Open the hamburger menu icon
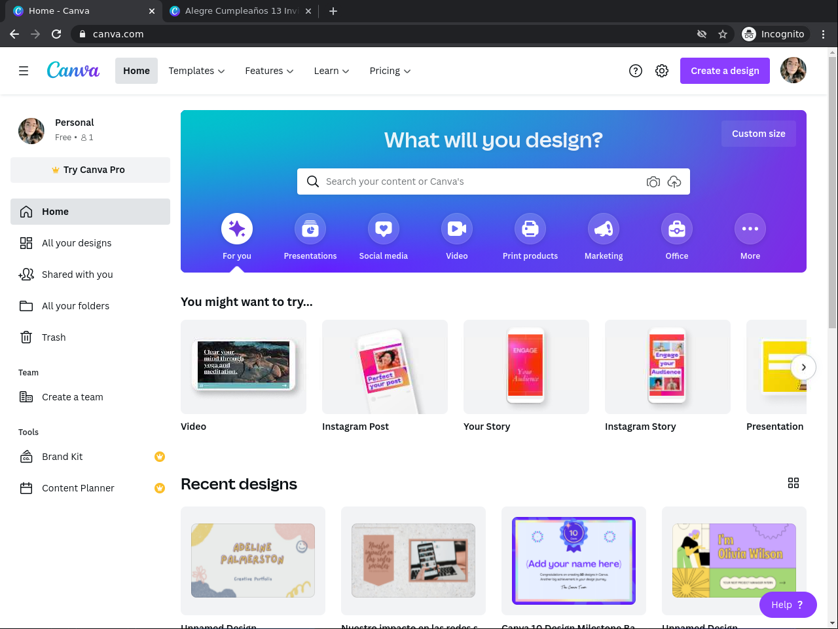The image size is (838, 629). (x=24, y=71)
